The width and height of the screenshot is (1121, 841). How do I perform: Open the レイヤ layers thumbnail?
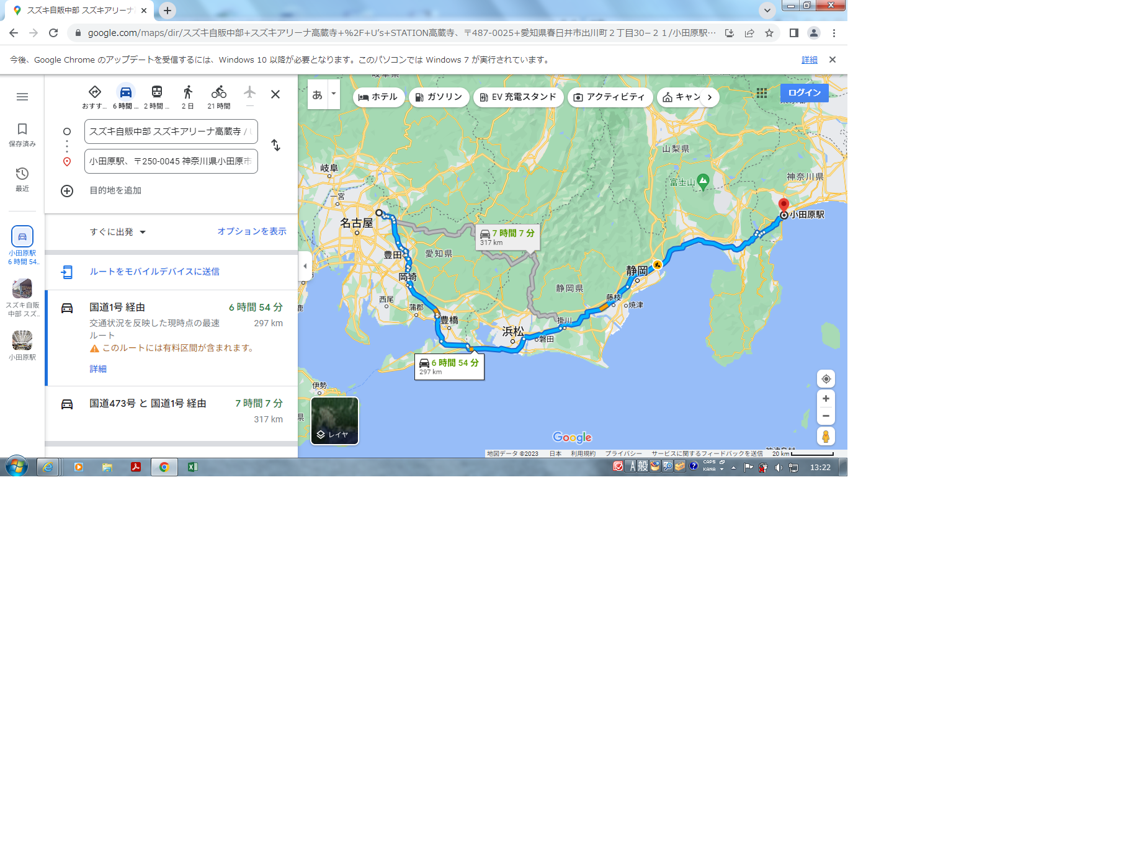(335, 421)
